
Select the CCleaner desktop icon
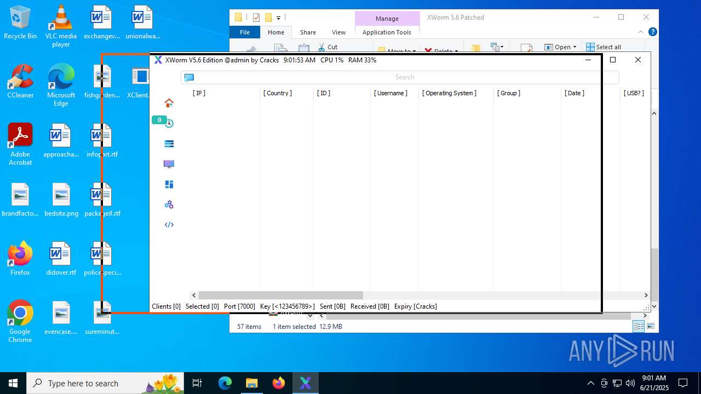[x=20, y=81]
